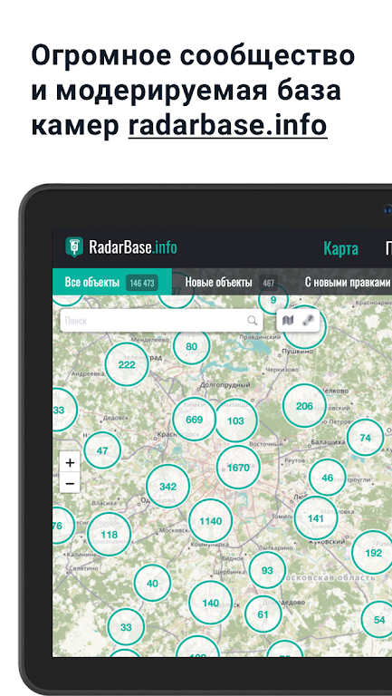Open the Карта menu item
392x696 pixels.
[340, 248]
